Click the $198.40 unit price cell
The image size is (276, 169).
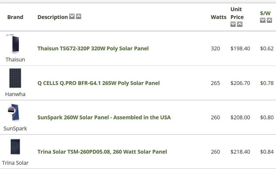pos(240,48)
